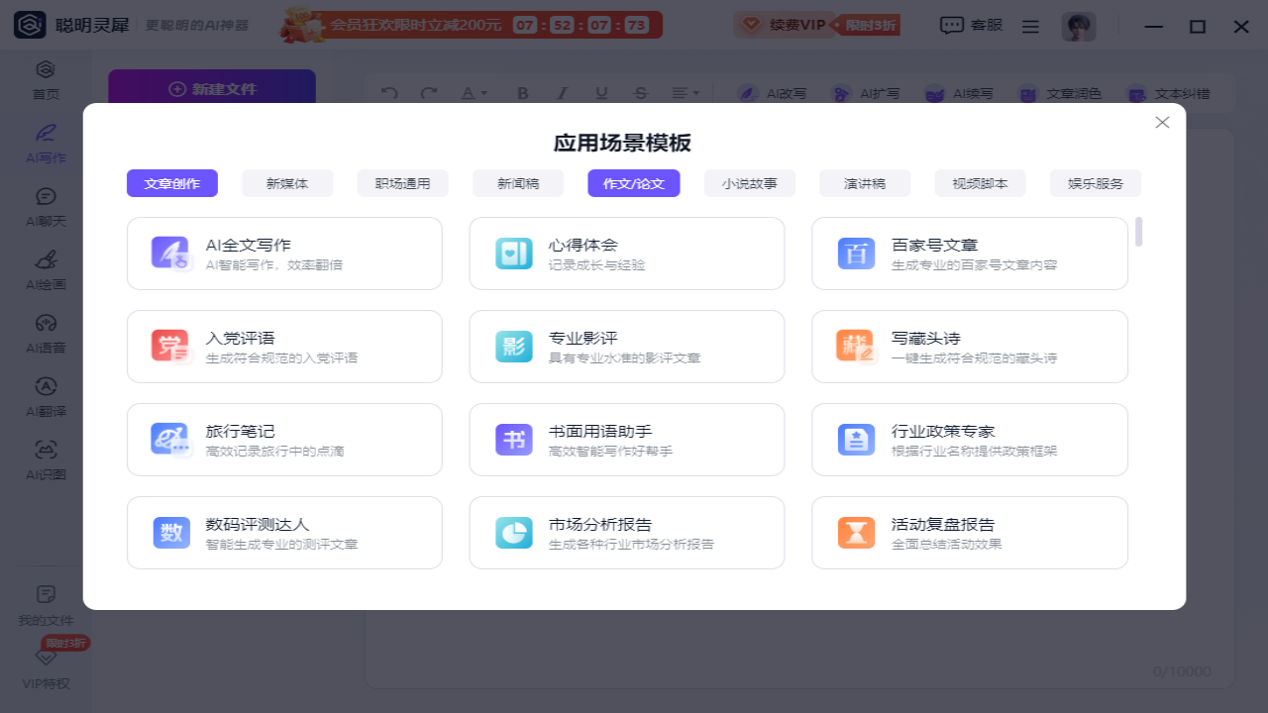
Task: Select the 数码评测达人 template icon
Action: point(171,532)
